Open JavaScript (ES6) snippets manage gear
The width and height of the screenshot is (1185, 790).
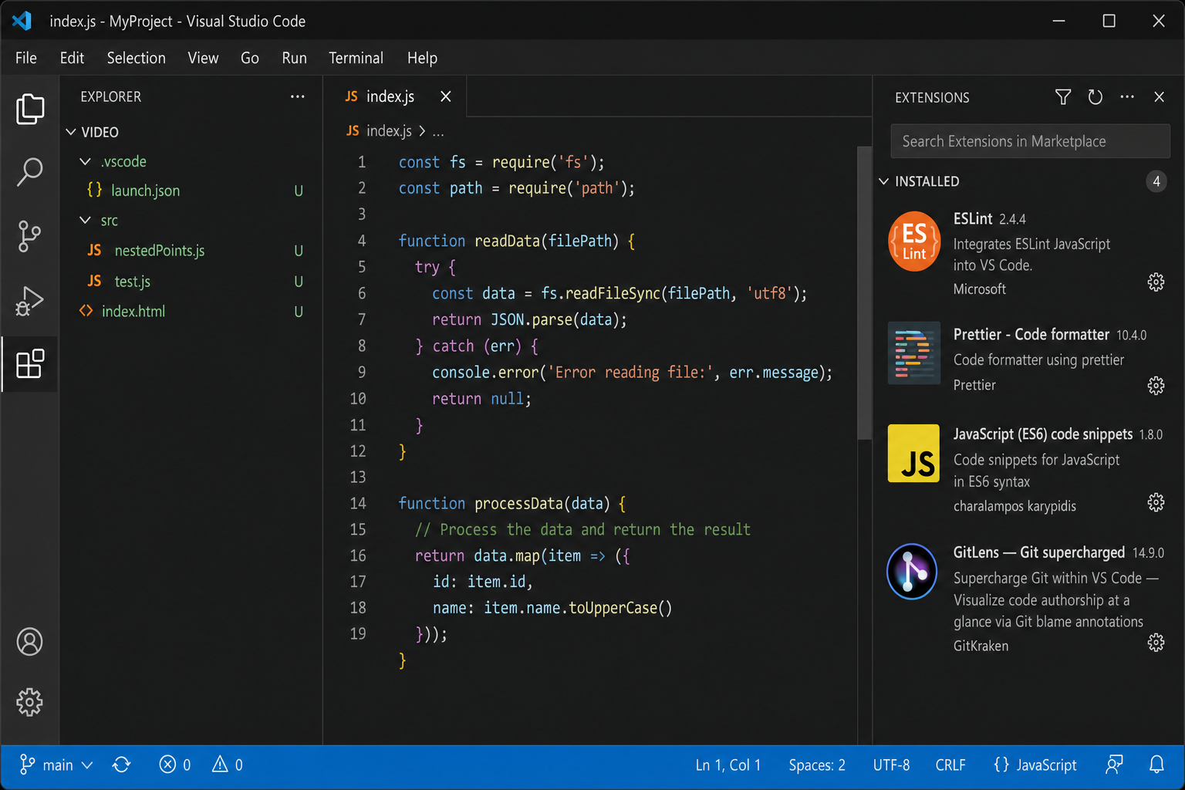(1156, 503)
